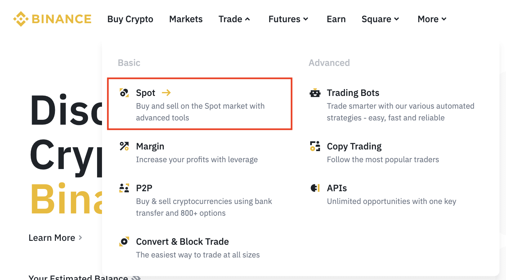Click the APIs plug icon

click(315, 188)
